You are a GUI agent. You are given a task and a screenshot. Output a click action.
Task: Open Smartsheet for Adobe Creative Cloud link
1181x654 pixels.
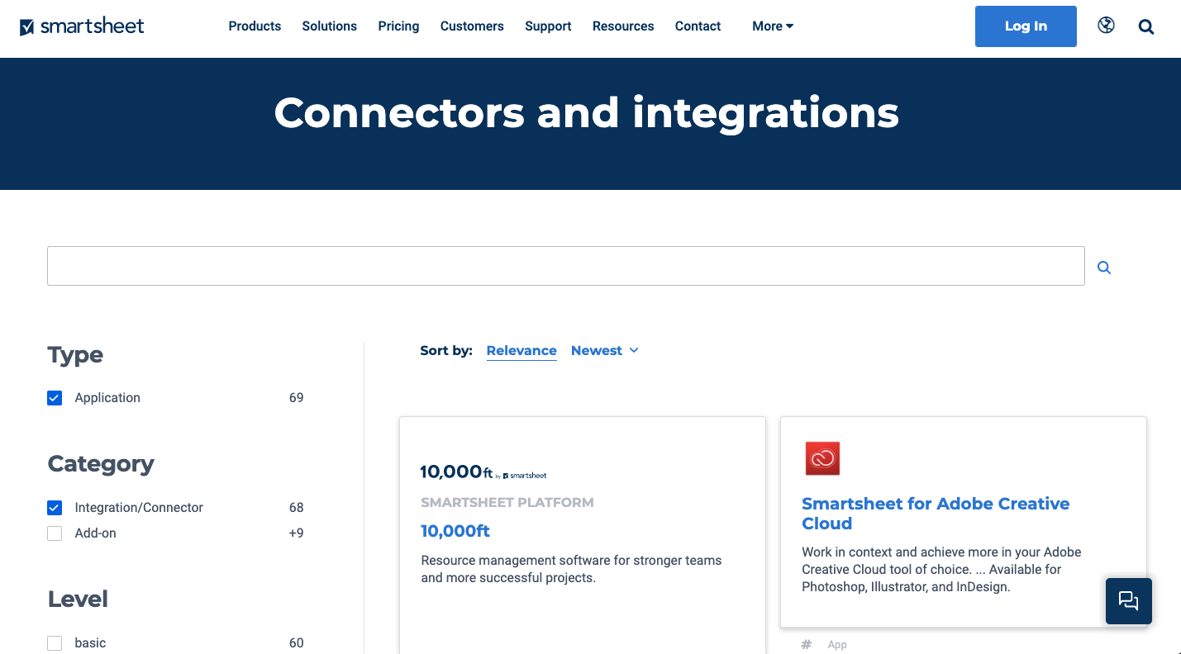point(936,514)
